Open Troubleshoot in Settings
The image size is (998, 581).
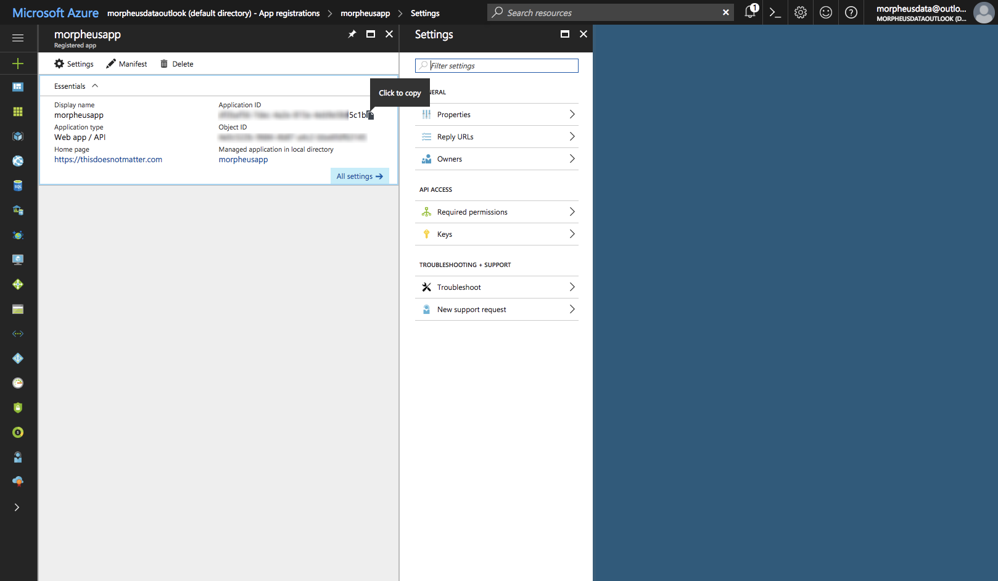pos(497,287)
